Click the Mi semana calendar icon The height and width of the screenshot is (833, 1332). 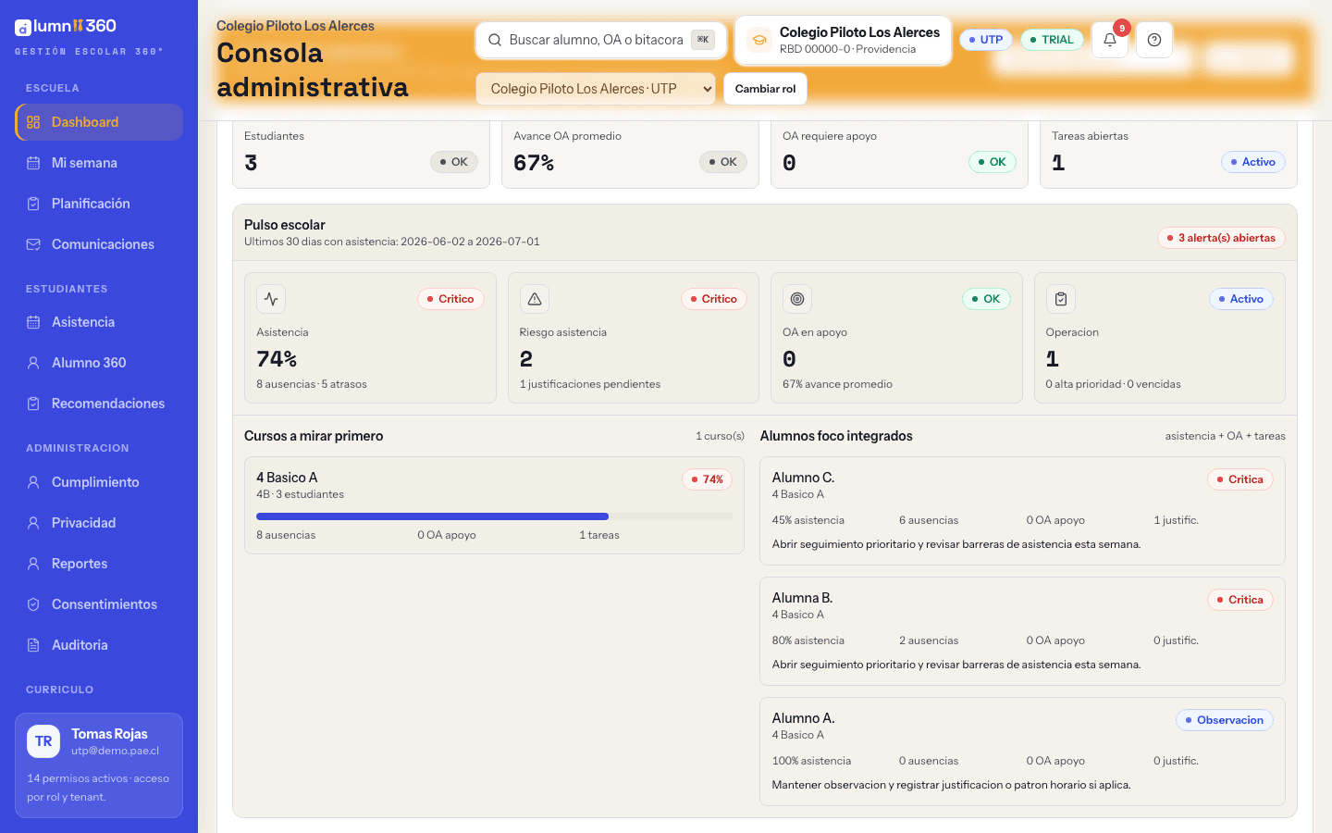click(x=33, y=163)
